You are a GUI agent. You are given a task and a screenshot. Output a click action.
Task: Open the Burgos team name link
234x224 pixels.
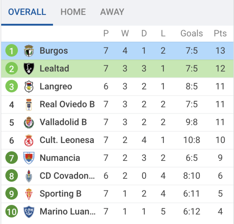(54, 51)
